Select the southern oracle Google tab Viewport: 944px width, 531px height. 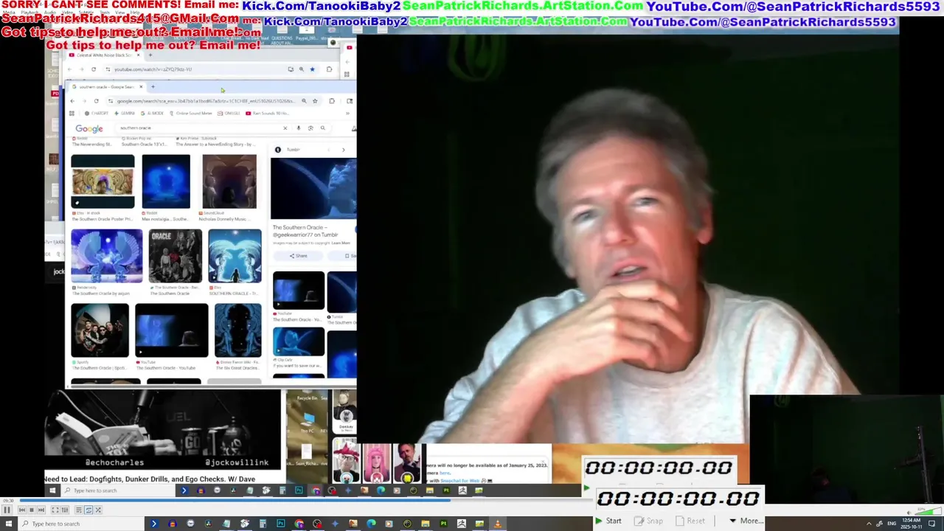(x=107, y=87)
